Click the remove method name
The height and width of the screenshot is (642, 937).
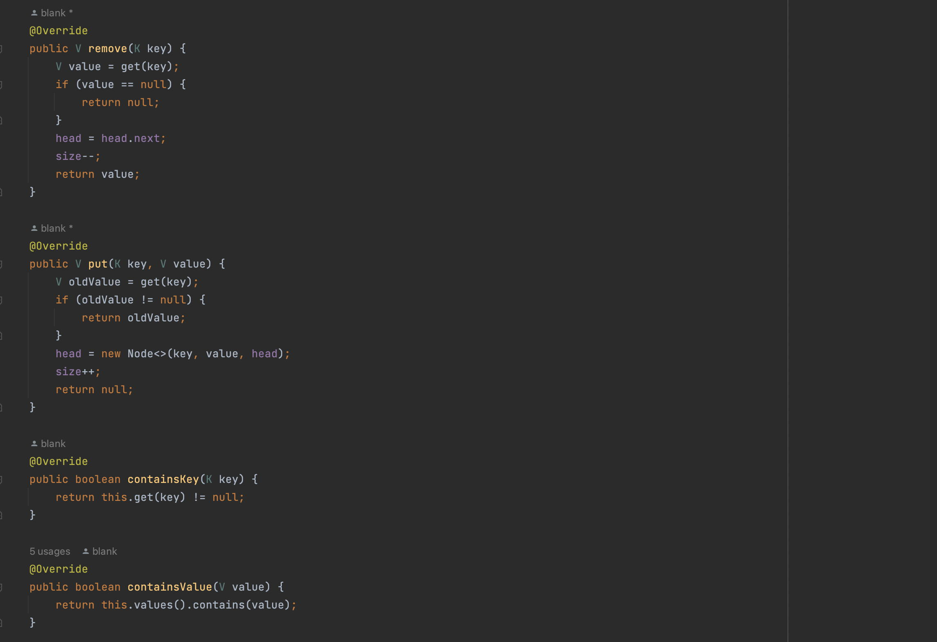108,49
